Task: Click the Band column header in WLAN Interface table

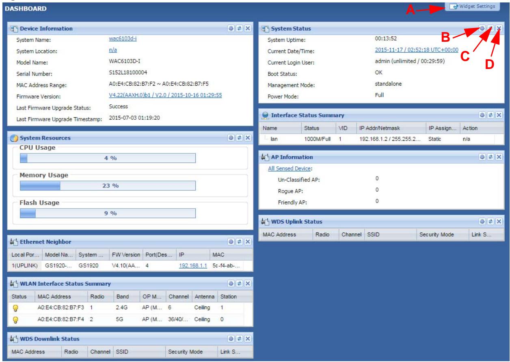Action: pyautogui.click(x=126, y=296)
